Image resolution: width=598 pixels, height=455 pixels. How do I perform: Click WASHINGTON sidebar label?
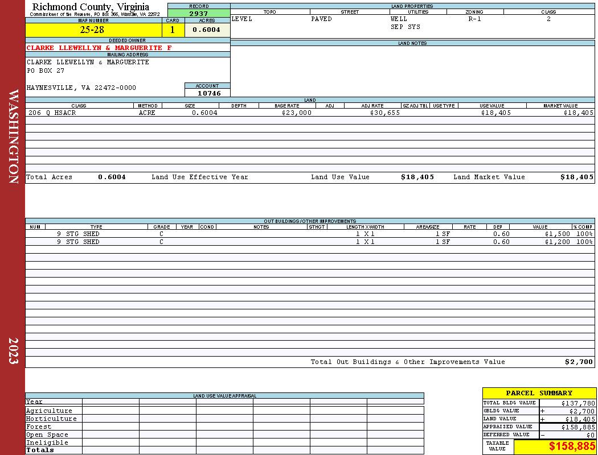13,136
